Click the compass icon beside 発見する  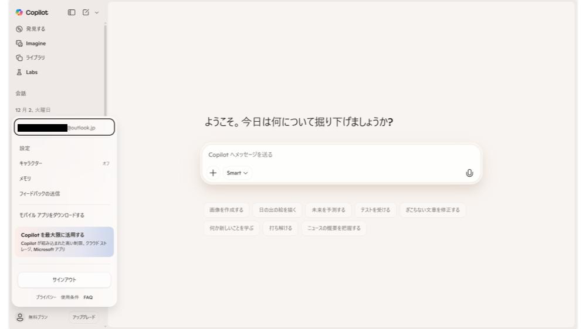point(19,29)
